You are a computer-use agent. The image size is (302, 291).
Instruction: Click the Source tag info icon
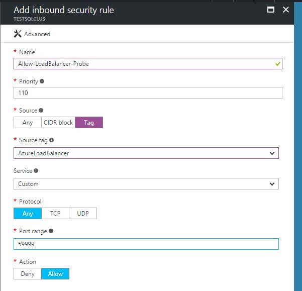(x=52, y=141)
